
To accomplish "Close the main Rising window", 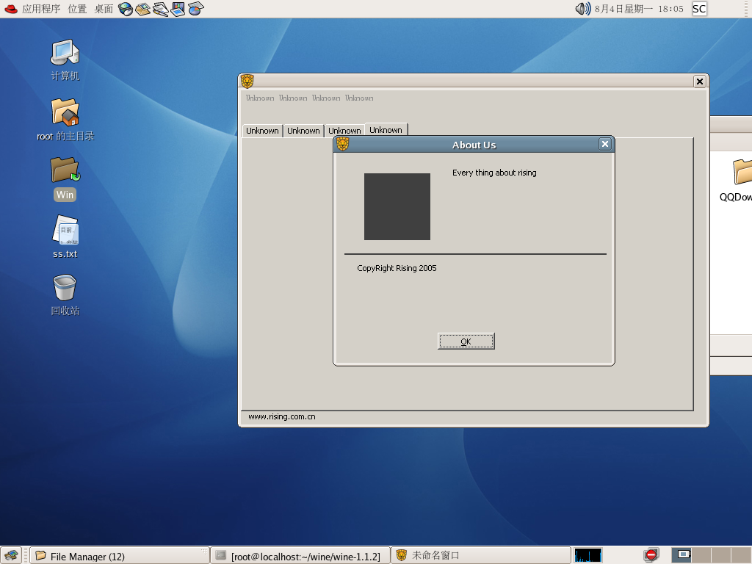I will point(700,82).
